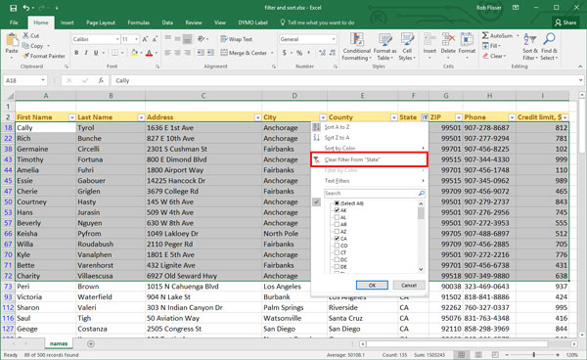Click Merge & Center
The image size is (587, 360).
point(244,53)
